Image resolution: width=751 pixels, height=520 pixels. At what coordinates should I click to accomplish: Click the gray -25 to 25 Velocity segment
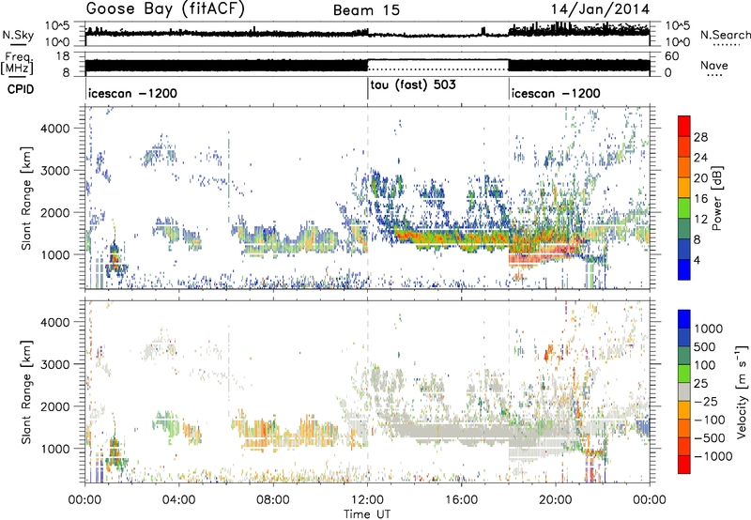pyautogui.click(x=684, y=392)
